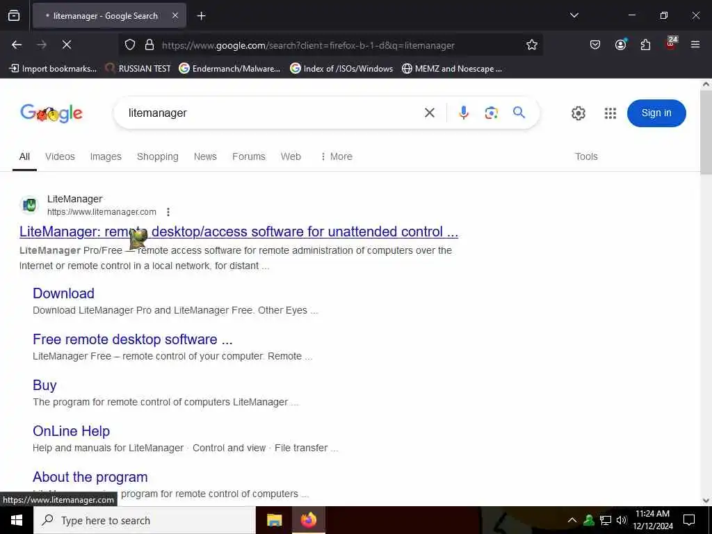Stop loading the page

click(67, 44)
